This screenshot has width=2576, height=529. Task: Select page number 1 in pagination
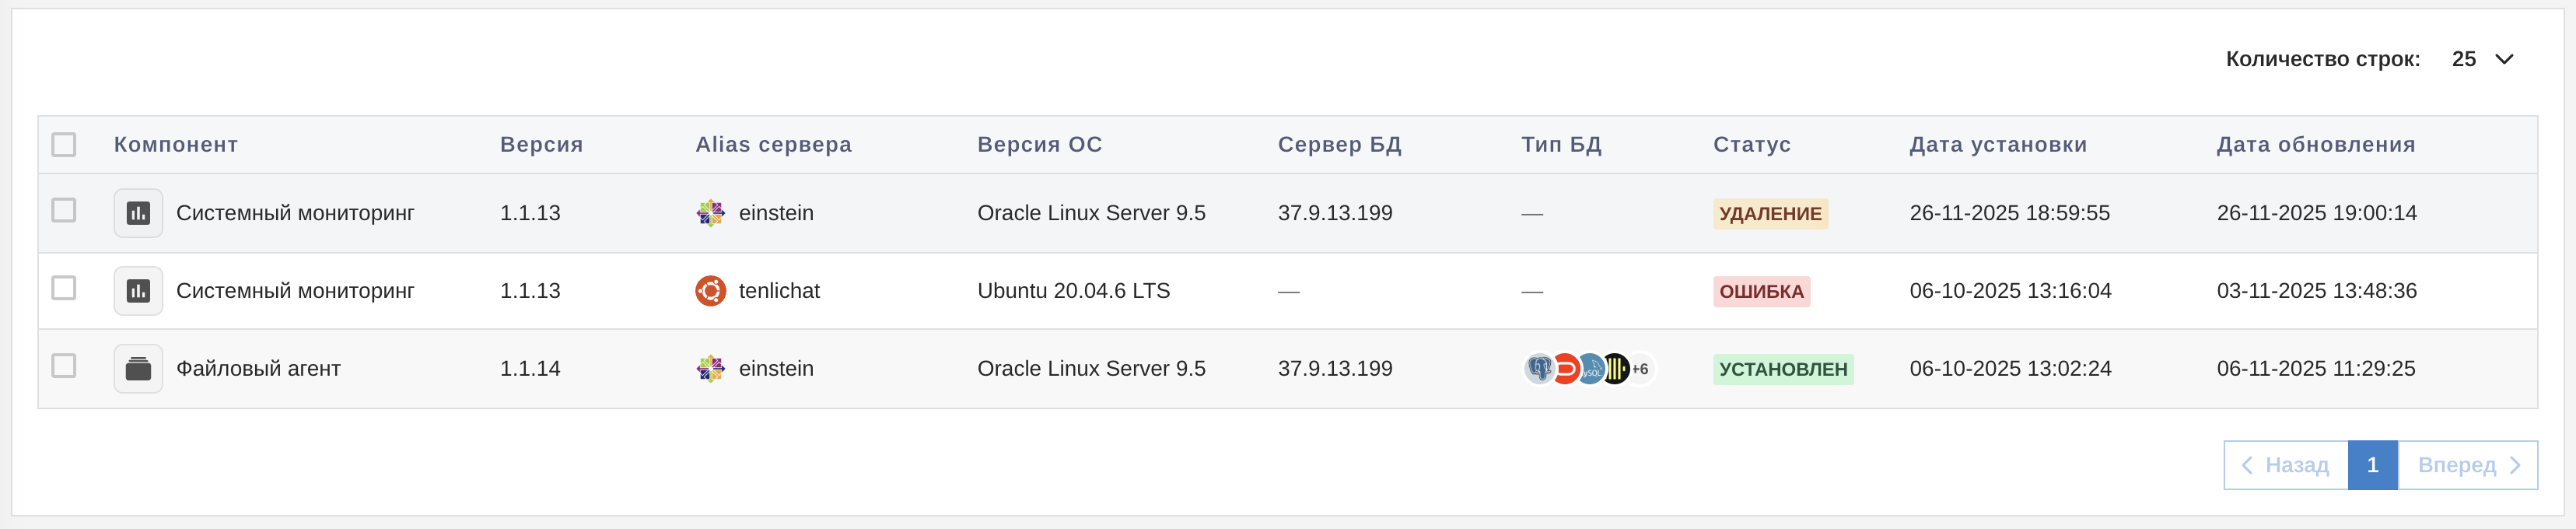(x=2372, y=465)
